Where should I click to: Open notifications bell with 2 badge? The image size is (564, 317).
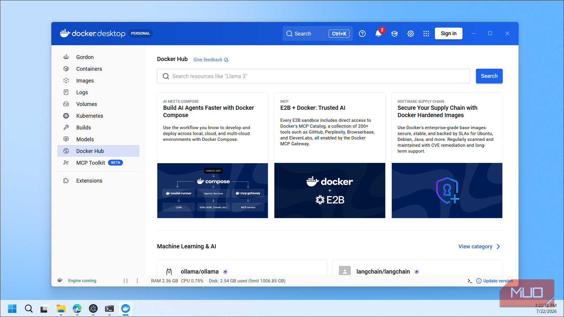coord(379,33)
